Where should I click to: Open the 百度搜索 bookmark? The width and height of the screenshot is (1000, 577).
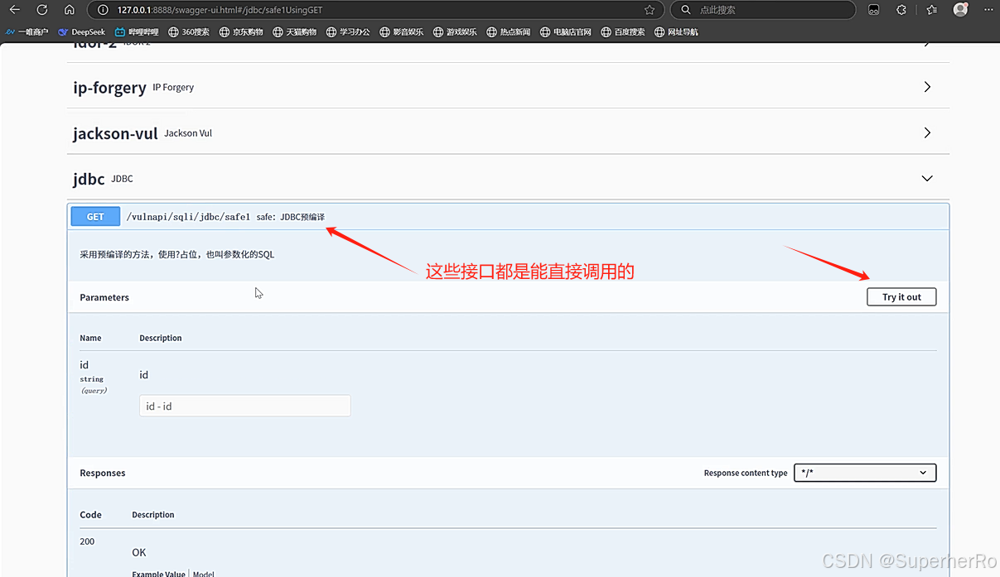623,32
